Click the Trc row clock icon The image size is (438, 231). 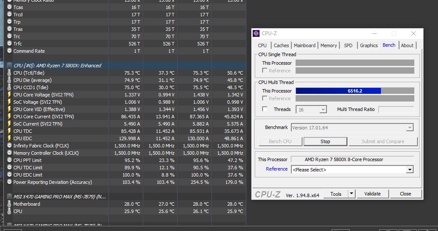[9, 36]
